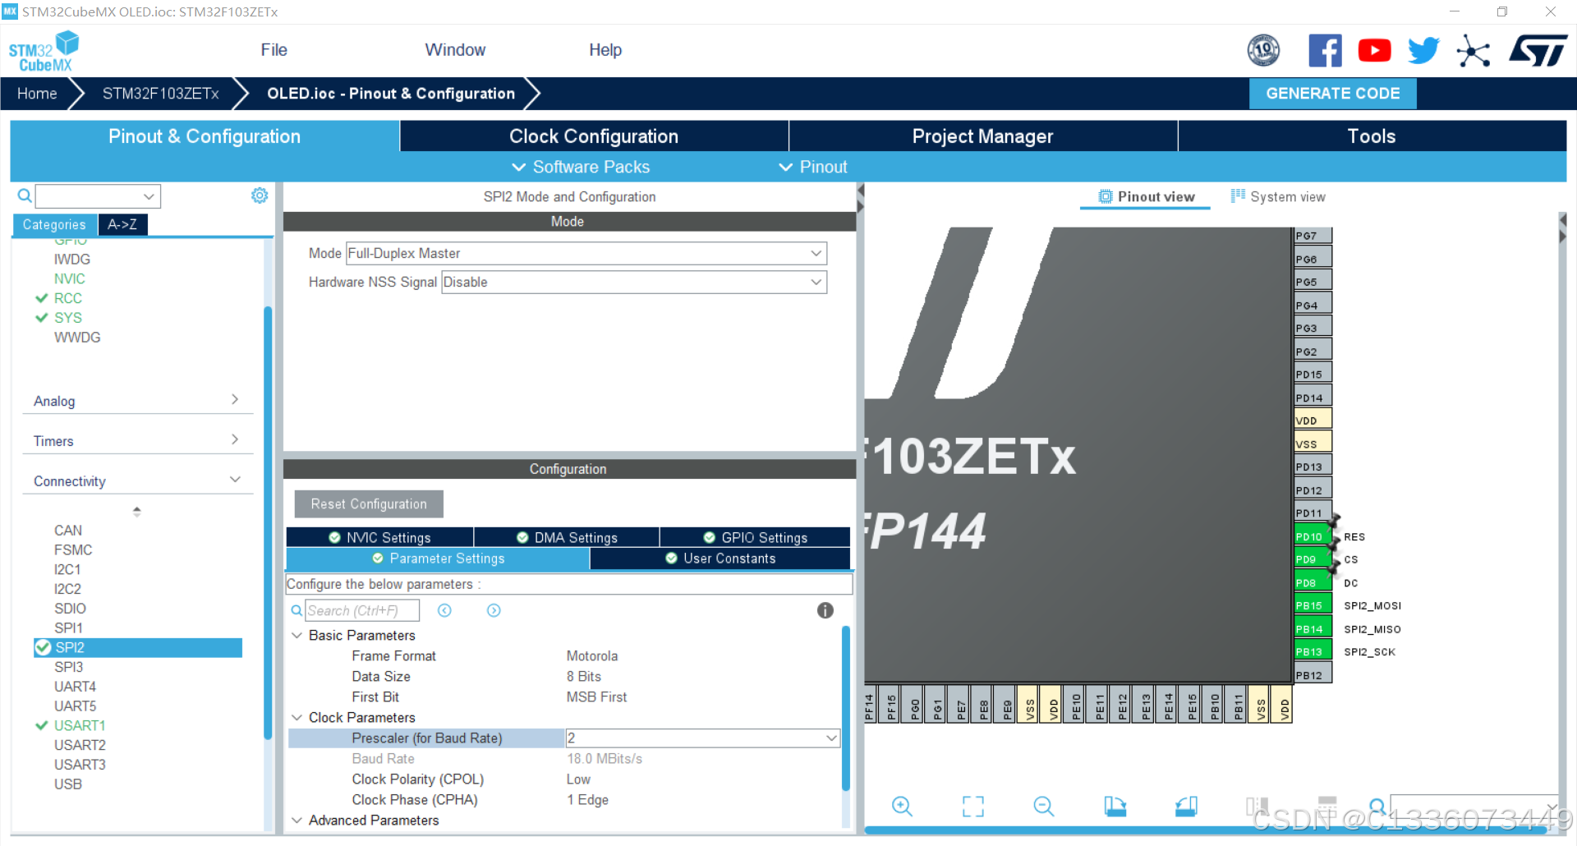Click the ST logo in the top right
Screen dimensions: 1577x846
pos(1538,51)
